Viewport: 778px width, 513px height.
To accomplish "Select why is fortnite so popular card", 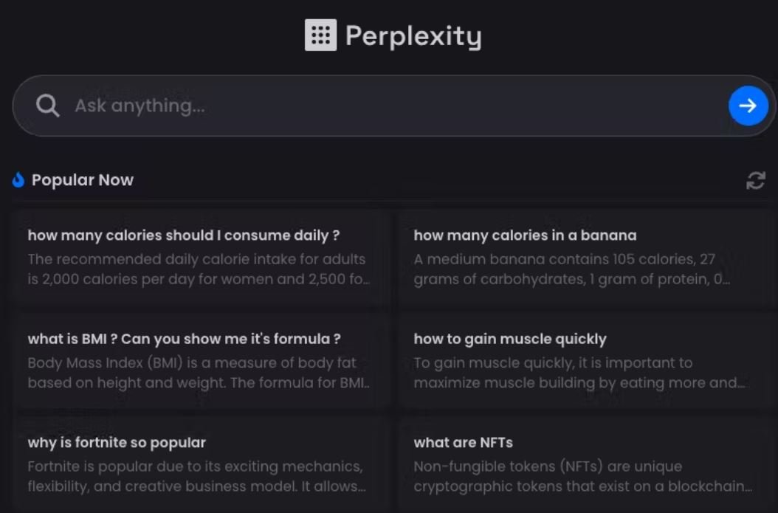I will pos(201,465).
